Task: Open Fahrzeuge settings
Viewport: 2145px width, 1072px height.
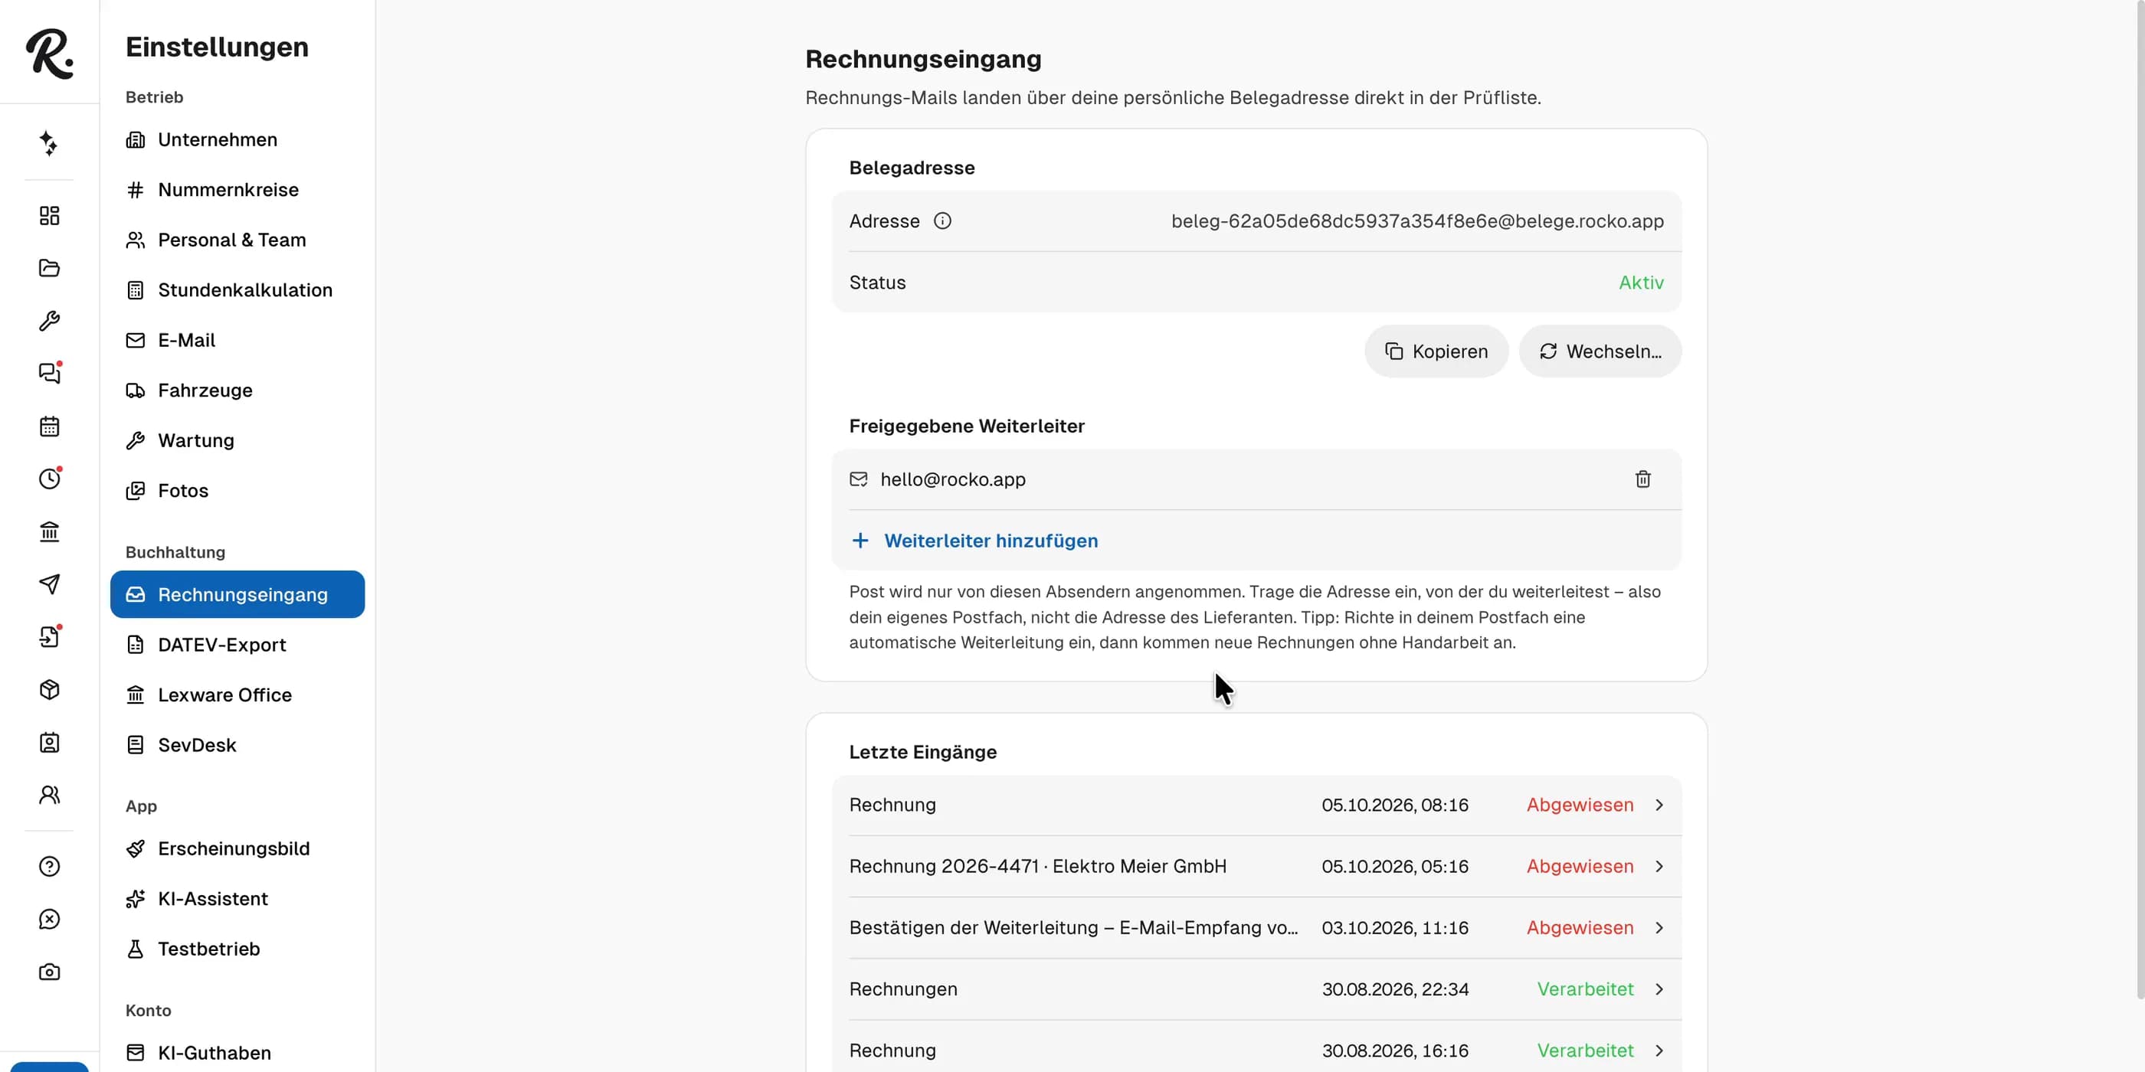Action: pyautogui.click(x=237, y=391)
